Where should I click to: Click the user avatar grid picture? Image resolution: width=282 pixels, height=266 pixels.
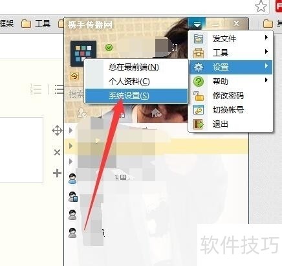click(83, 53)
